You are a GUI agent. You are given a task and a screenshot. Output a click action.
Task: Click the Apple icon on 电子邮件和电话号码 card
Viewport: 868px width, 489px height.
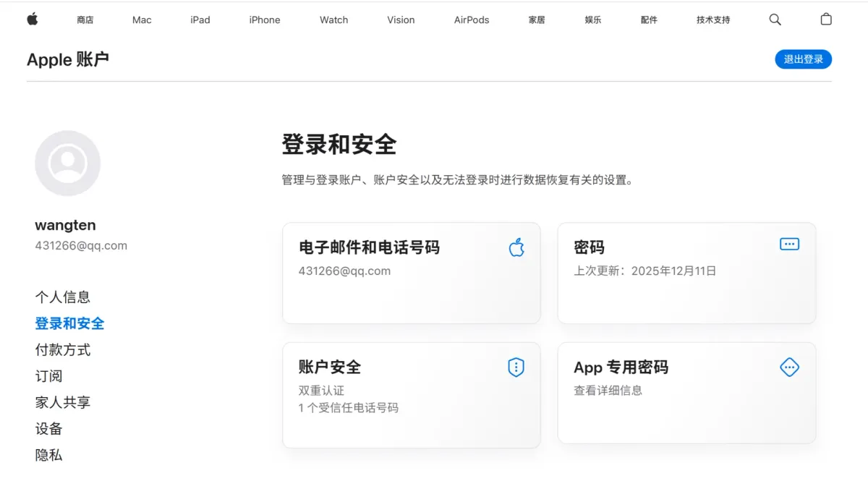pyautogui.click(x=516, y=247)
